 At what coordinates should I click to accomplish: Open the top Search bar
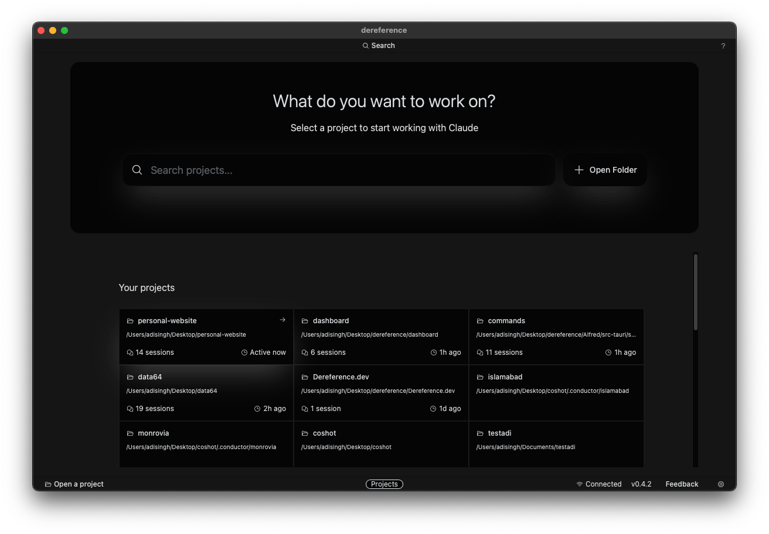click(379, 46)
